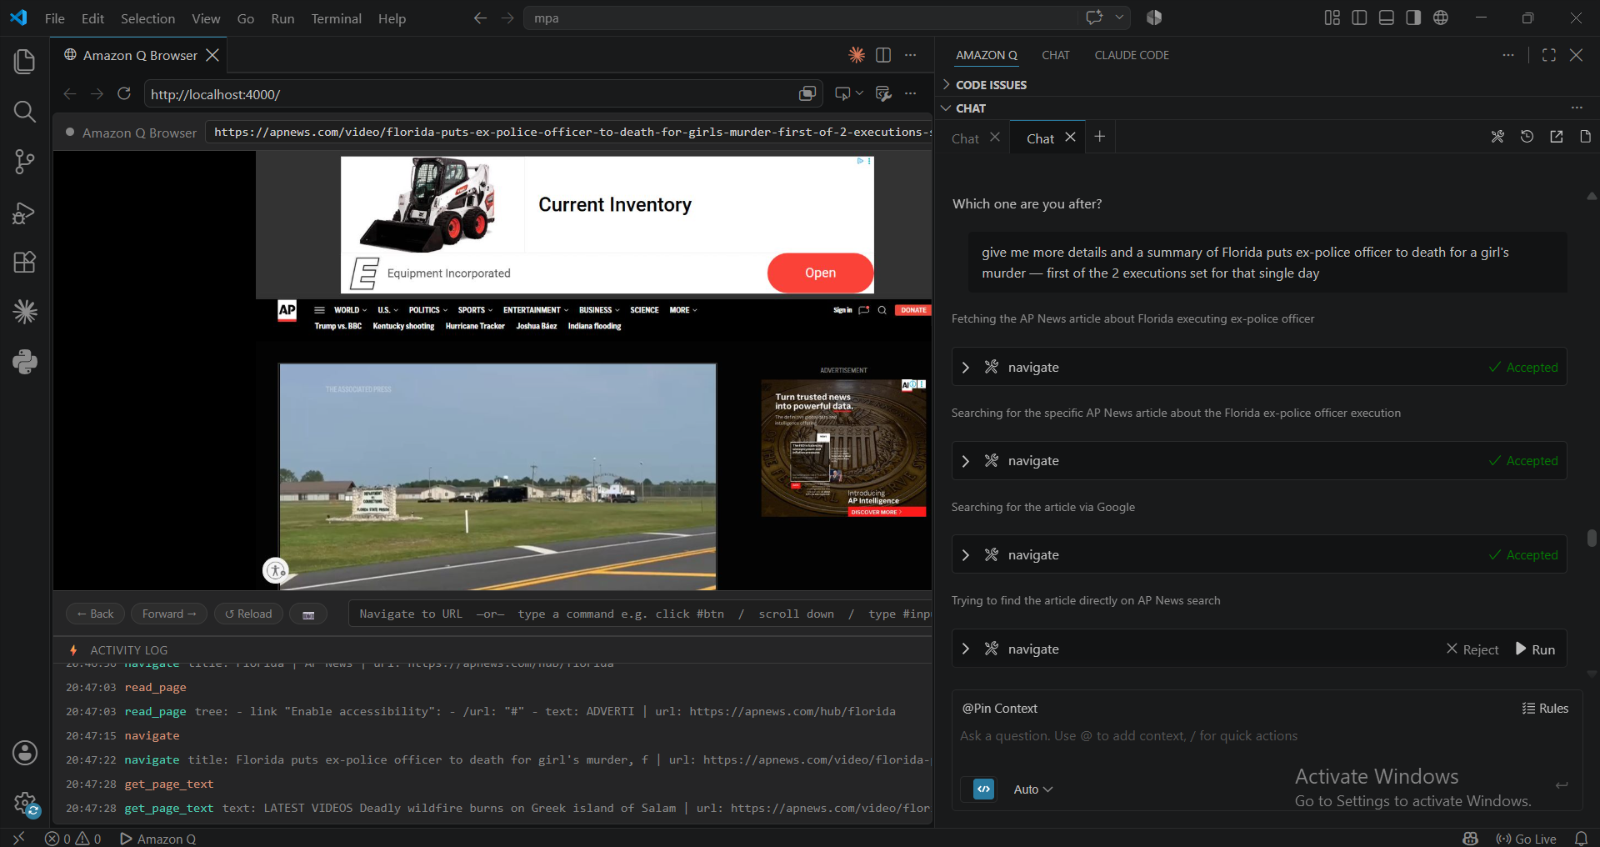Image resolution: width=1600 pixels, height=847 pixels.
Task: Open Accounts icon in activity bar
Action: click(x=25, y=753)
